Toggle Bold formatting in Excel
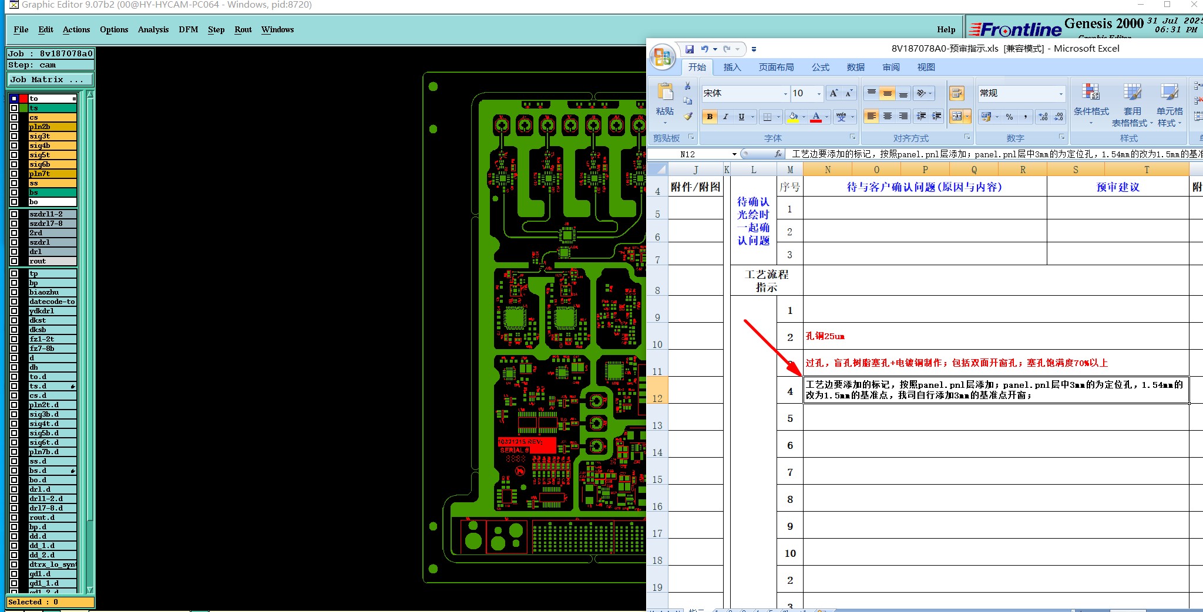The width and height of the screenshot is (1203, 612). 710,117
